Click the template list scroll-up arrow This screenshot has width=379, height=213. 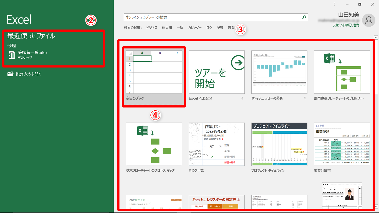click(x=376, y=37)
